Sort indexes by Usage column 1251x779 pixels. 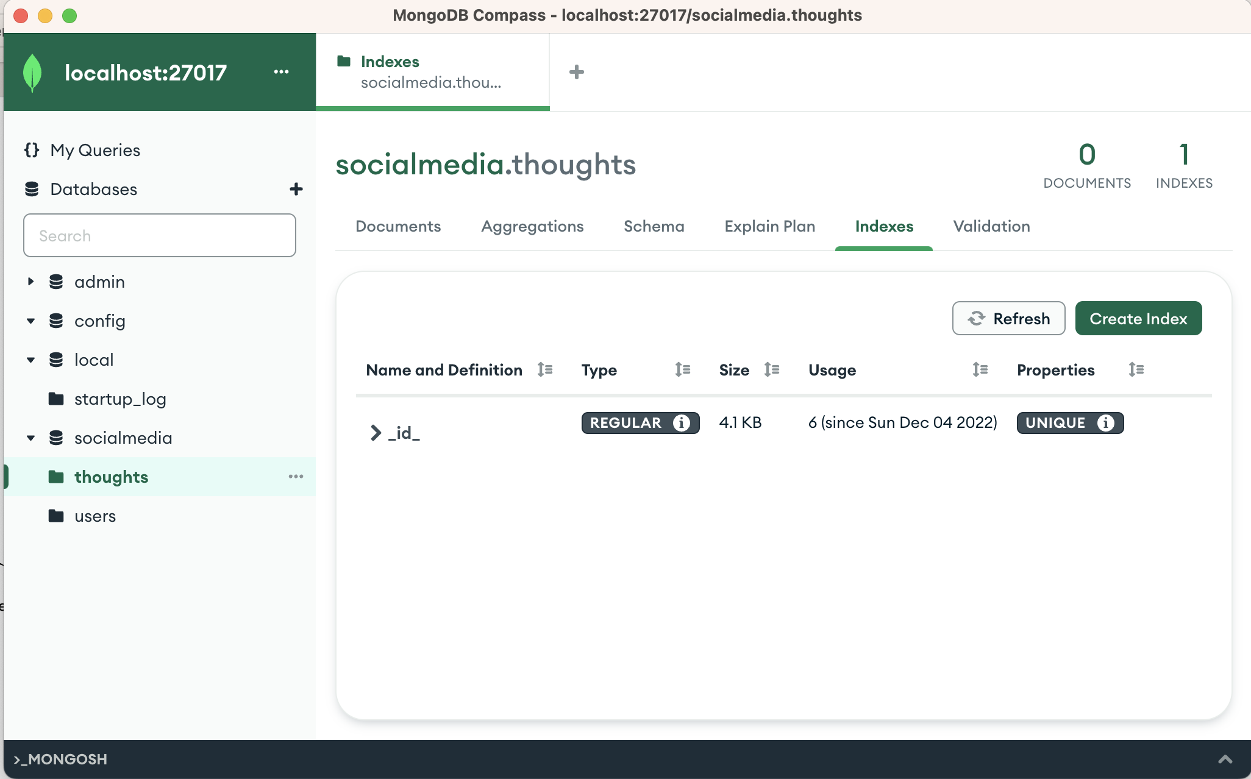(979, 369)
